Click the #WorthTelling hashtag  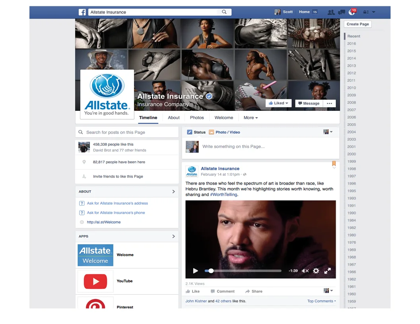[224, 195]
